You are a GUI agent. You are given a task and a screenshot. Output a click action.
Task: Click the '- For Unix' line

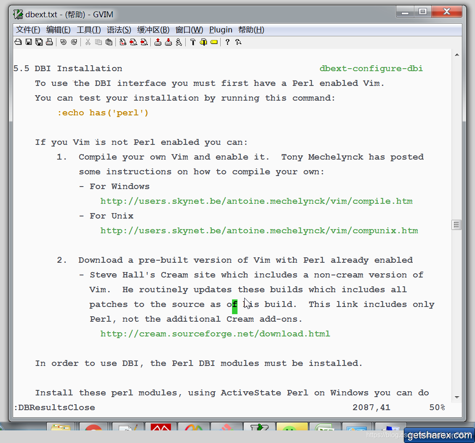pos(106,216)
